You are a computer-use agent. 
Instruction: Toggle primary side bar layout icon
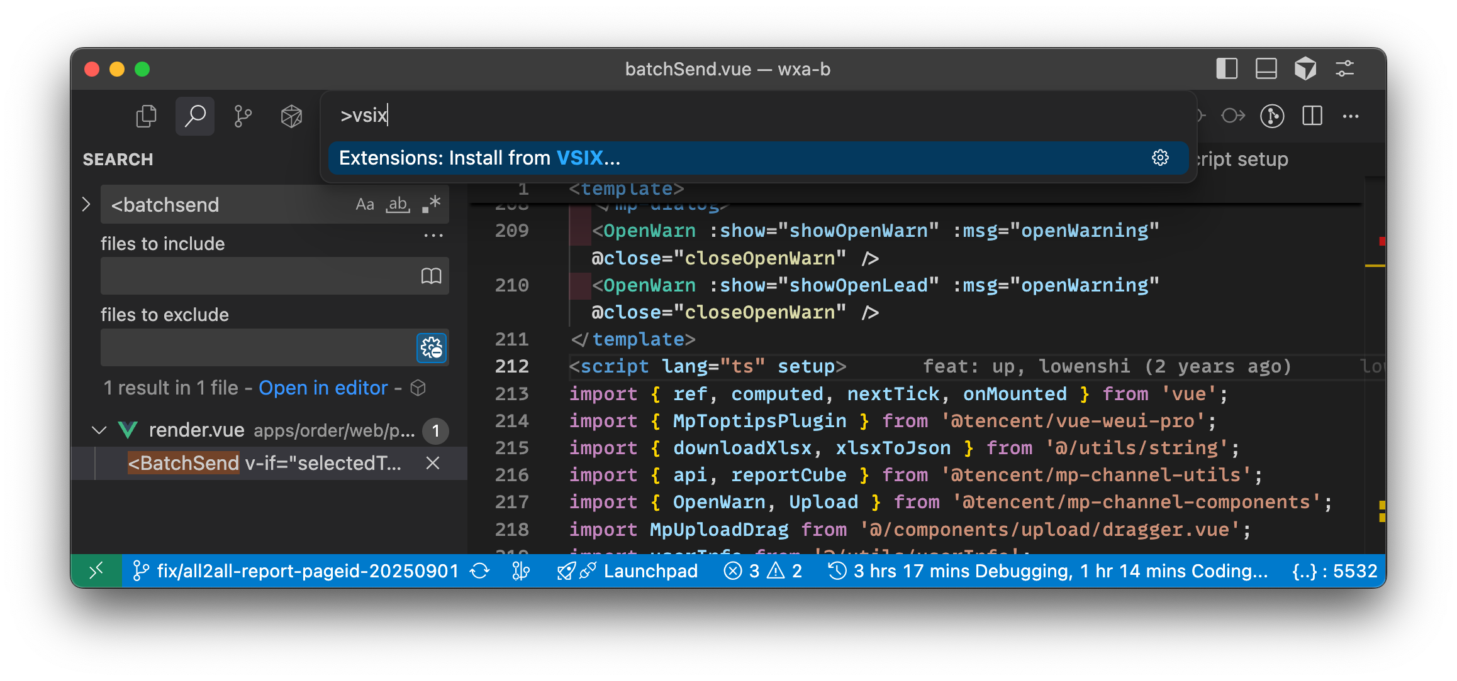(x=1227, y=68)
